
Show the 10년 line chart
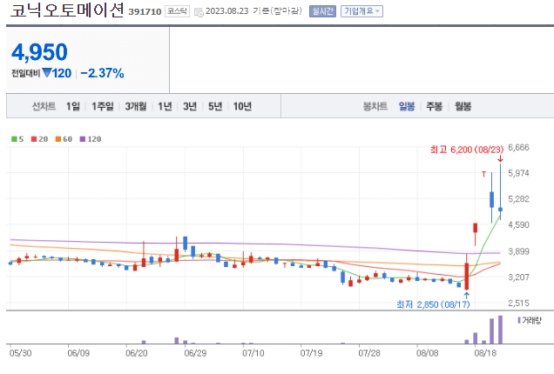click(242, 106)
